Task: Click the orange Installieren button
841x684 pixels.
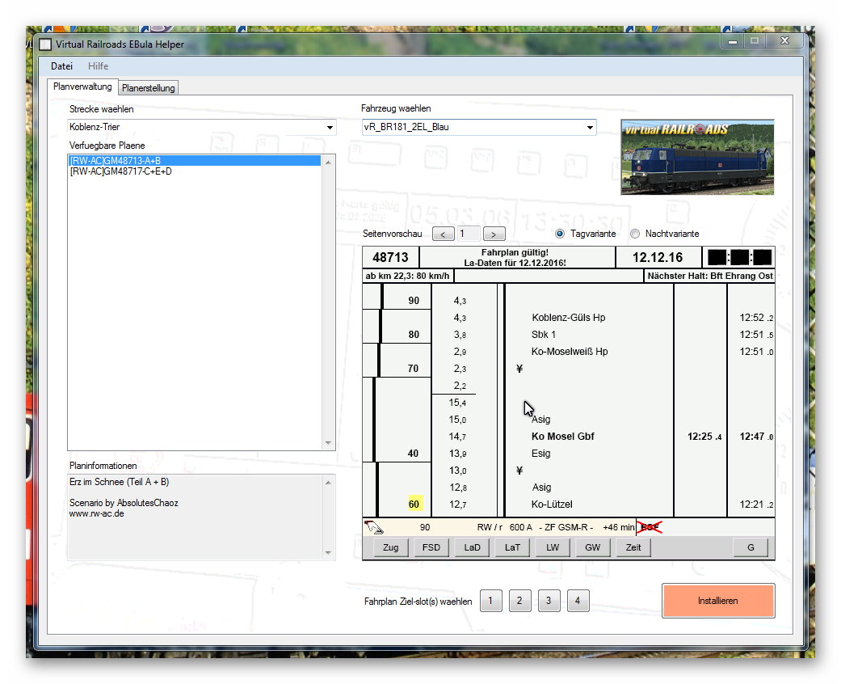Action: coord(717,601)
